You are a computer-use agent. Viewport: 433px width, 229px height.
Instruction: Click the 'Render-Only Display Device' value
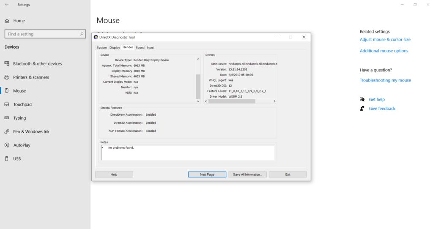click(x=151, y=60)
